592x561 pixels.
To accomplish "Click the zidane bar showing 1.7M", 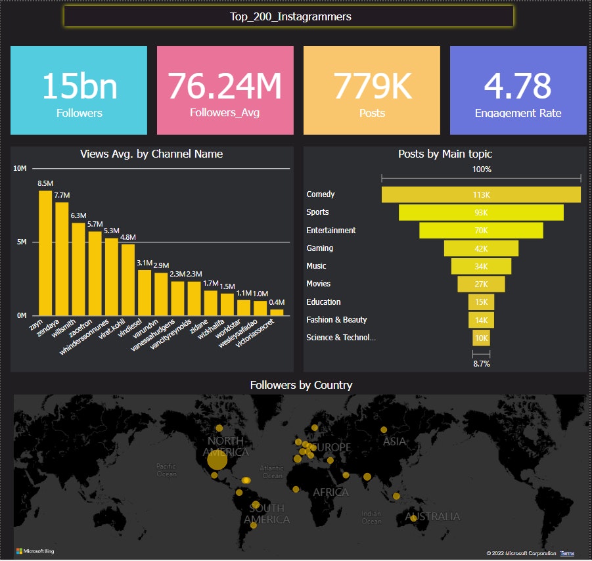I will tap(210, 303).
